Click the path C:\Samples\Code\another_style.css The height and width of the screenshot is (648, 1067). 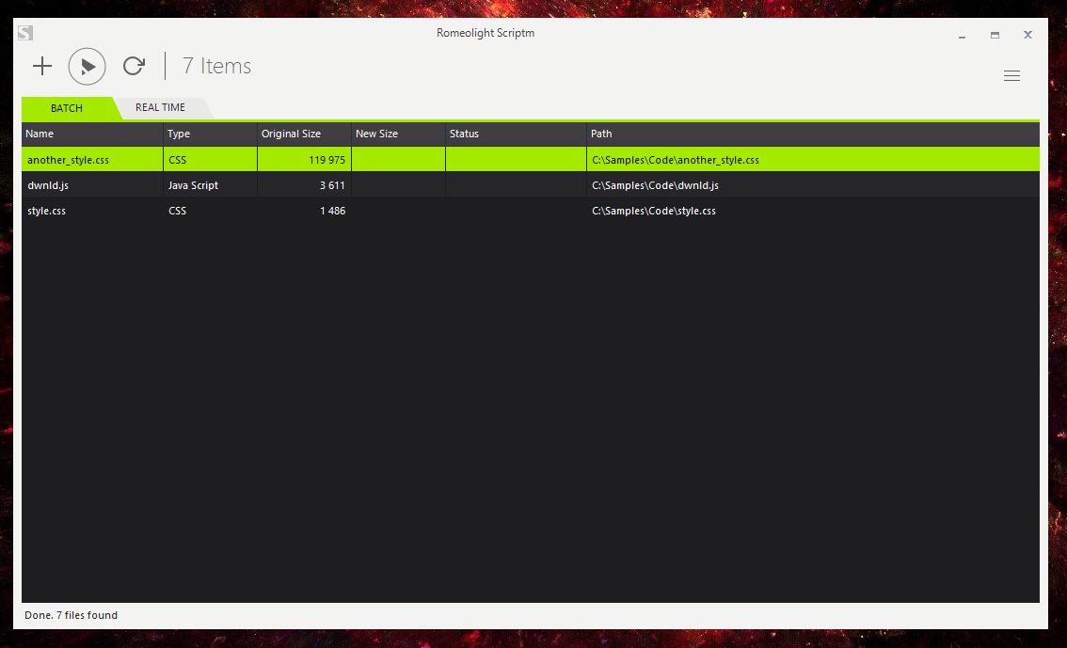[x=675, y=160]
